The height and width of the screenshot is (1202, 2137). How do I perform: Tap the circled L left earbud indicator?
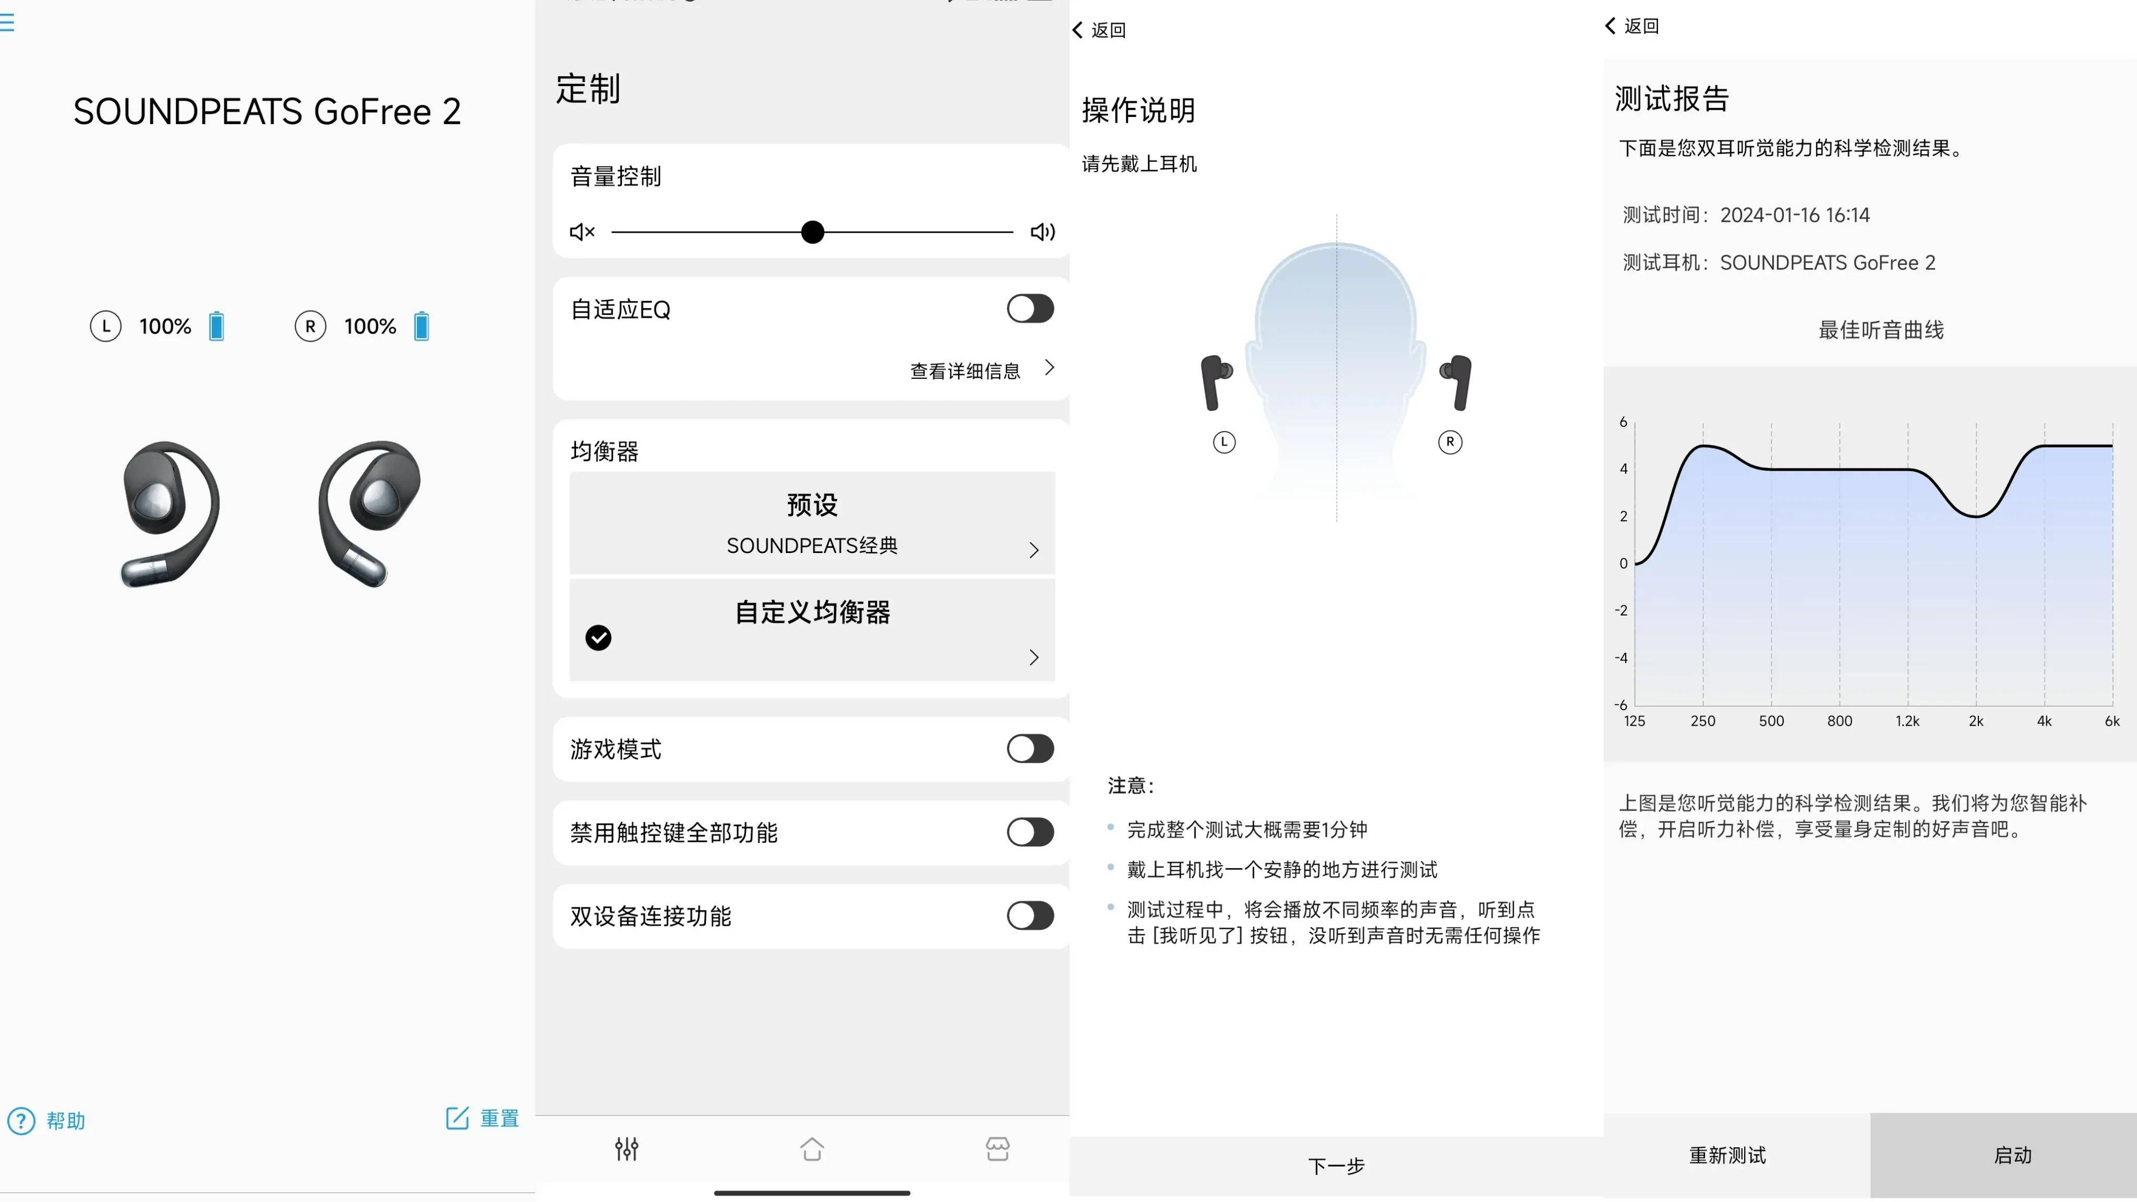(105, 326)
